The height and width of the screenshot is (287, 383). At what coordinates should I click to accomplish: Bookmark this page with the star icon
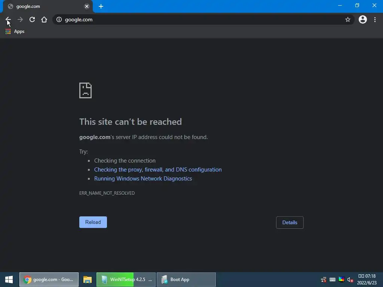[347, 19]
